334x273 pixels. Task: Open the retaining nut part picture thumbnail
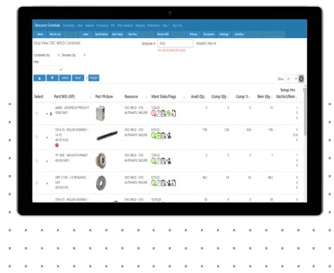101,183
